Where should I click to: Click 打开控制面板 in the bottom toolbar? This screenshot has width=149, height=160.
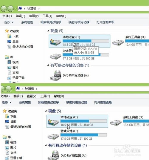(103, 102)
